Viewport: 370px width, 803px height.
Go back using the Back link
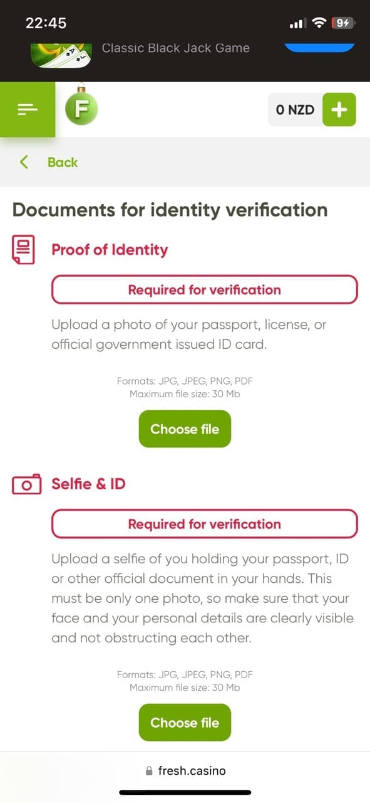63,162
